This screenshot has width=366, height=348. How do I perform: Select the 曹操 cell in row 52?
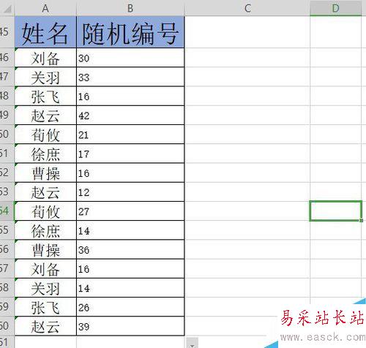(45, 173)
